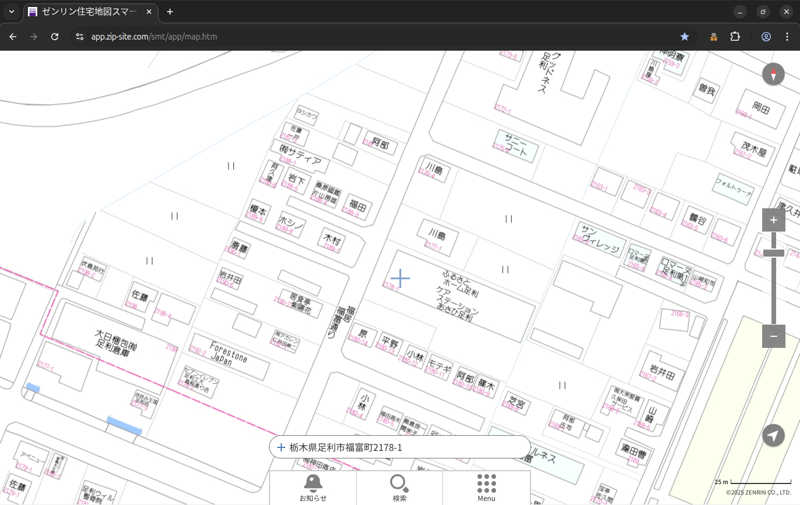Open a new browser tab

click(170, 12)
